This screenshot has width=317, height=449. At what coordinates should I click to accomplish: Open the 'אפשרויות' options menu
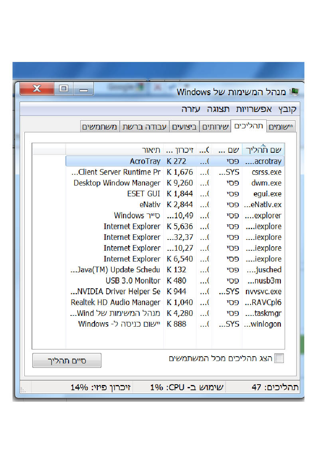pos(254,109)
